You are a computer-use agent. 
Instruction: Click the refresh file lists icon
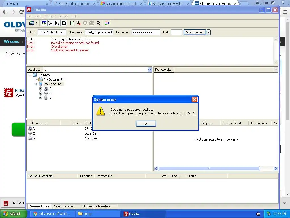pos(72,23)
